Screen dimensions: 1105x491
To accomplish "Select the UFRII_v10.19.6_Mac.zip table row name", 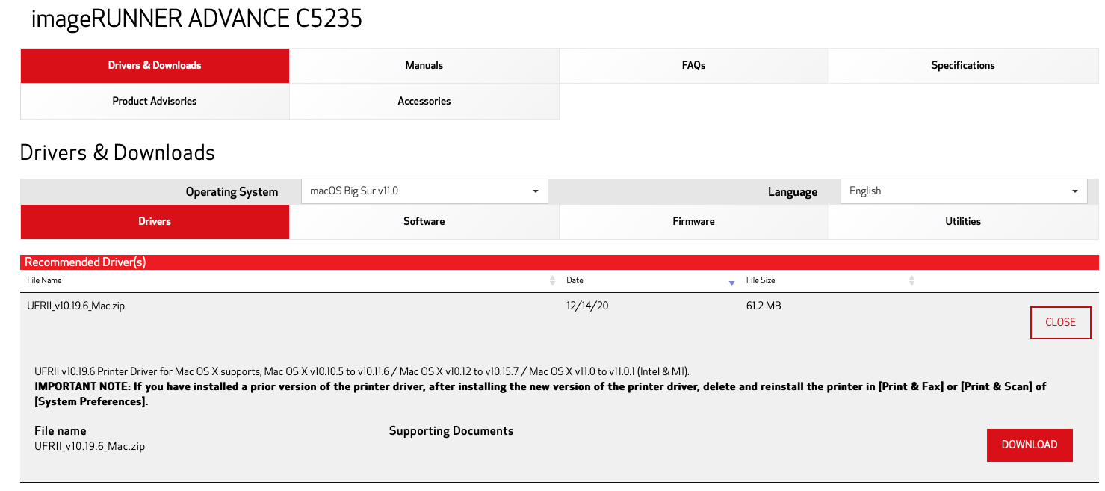I will coord(75,306).
